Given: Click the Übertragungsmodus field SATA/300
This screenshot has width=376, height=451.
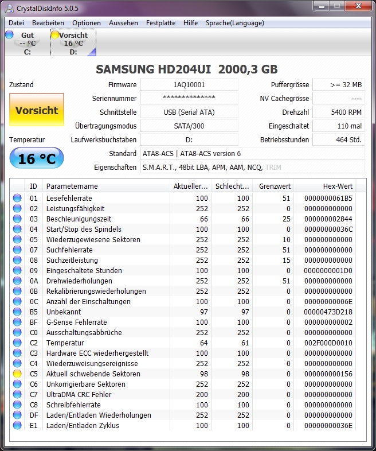Looking at the screenshot, I should coord(189,126).
